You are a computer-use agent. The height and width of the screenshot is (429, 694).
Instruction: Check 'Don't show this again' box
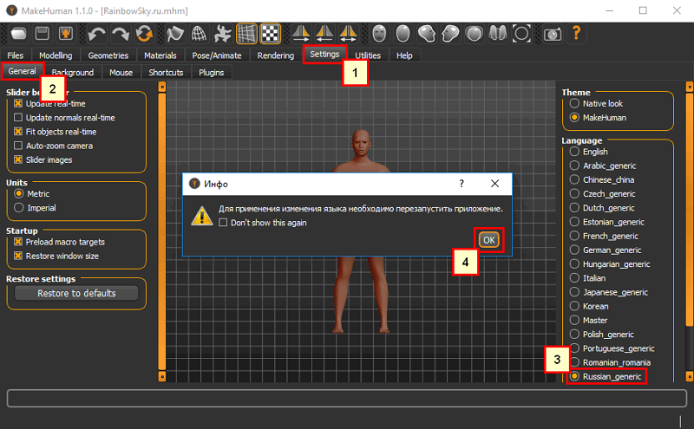pyautogui.click(x=223, y=223)
